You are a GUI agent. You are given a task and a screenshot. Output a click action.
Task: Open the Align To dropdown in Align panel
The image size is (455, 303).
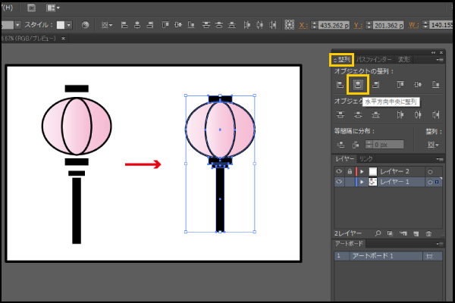tap(433, 144)
